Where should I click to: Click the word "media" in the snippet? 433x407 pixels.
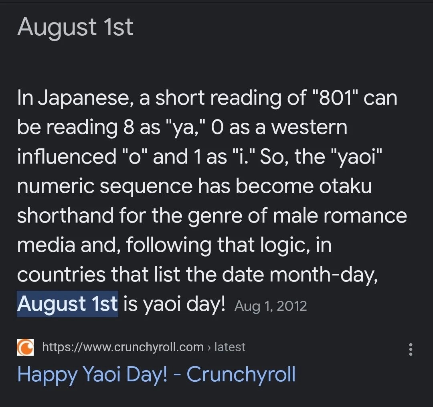tap(46, 245)
